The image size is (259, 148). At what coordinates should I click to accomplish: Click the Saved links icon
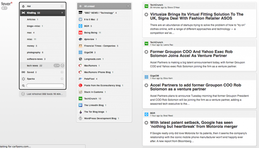[x=23, y=72]
